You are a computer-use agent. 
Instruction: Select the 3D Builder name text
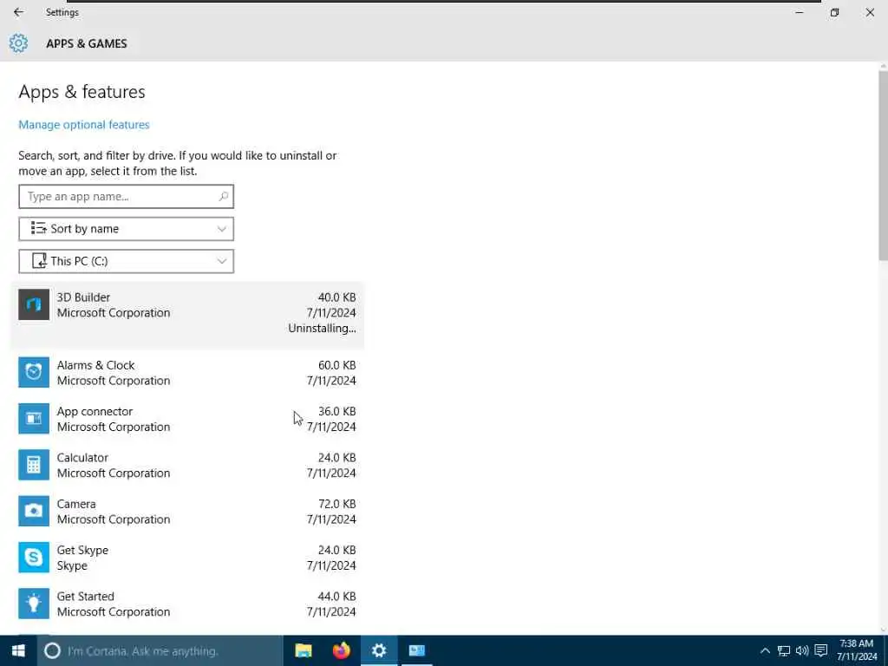point(83,297)
